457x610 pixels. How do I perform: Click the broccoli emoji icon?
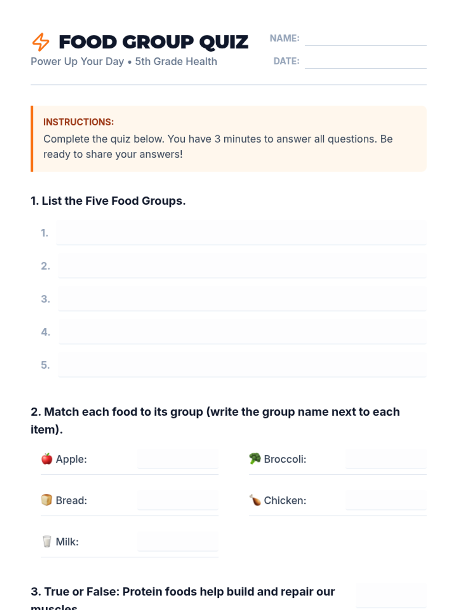coord(255,459)
